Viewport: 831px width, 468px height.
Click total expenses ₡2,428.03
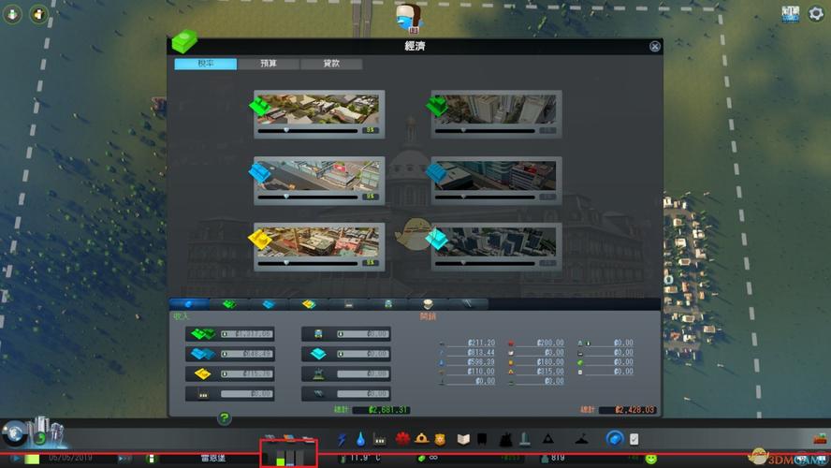(628, 410)
